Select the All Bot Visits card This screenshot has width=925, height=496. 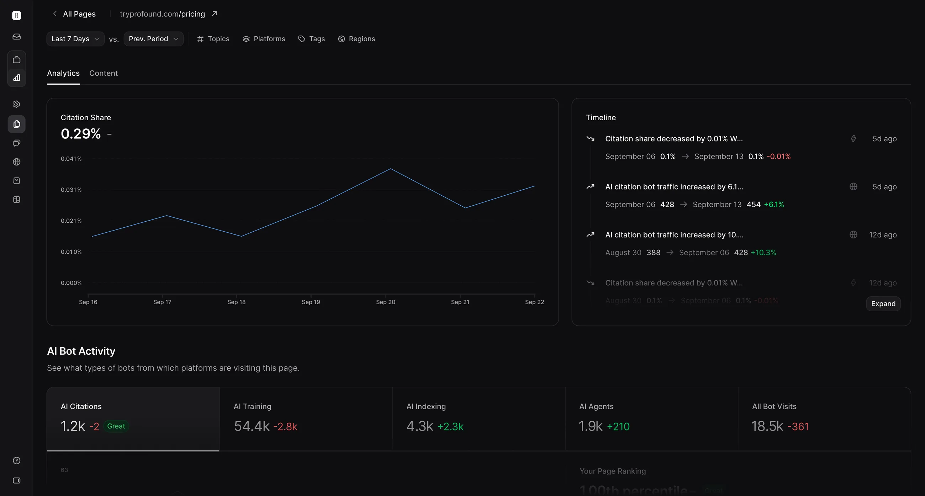click(x=824, y=419)
